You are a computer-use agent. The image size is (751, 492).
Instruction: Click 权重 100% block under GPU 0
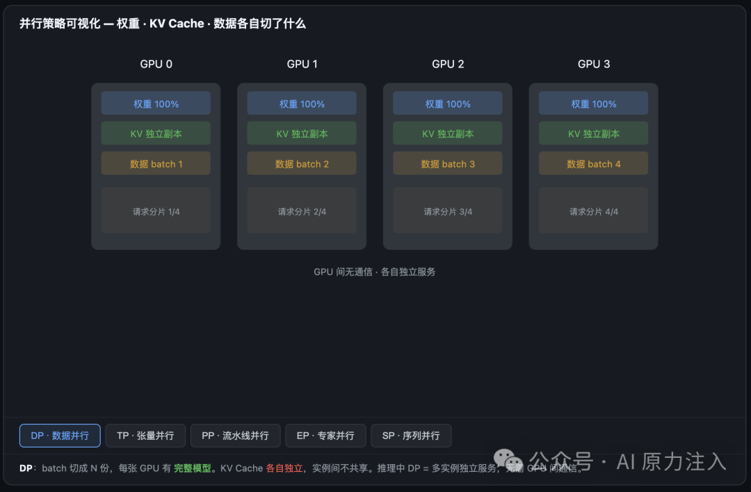tap(156, 103)
